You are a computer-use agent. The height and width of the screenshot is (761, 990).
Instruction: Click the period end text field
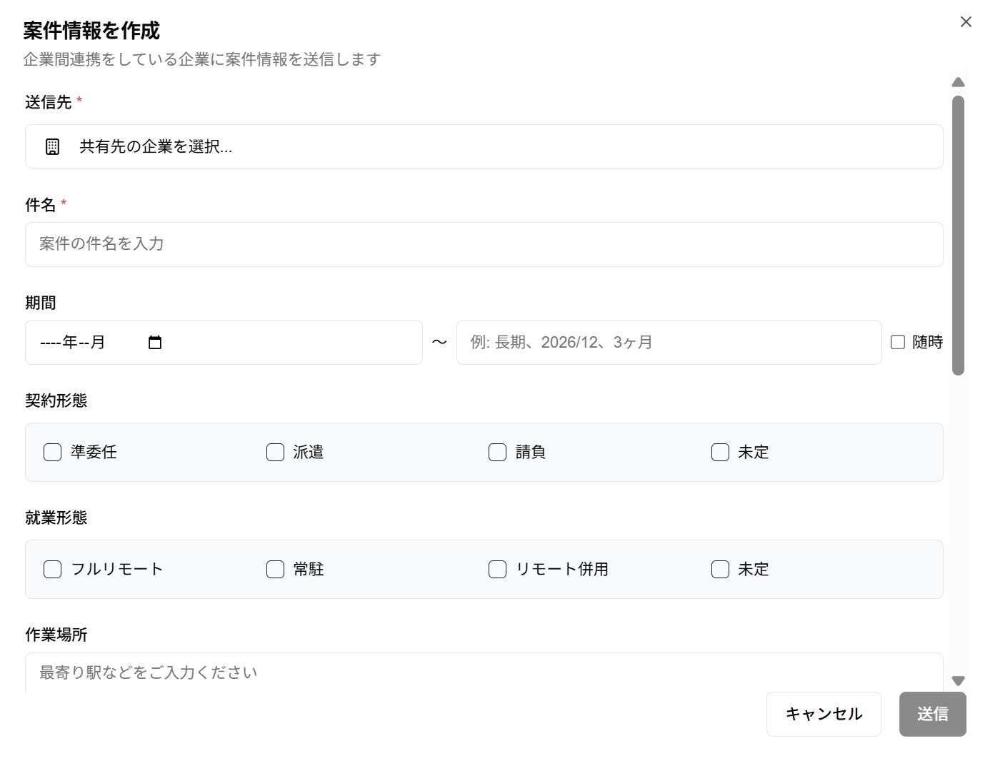[669, 343]
